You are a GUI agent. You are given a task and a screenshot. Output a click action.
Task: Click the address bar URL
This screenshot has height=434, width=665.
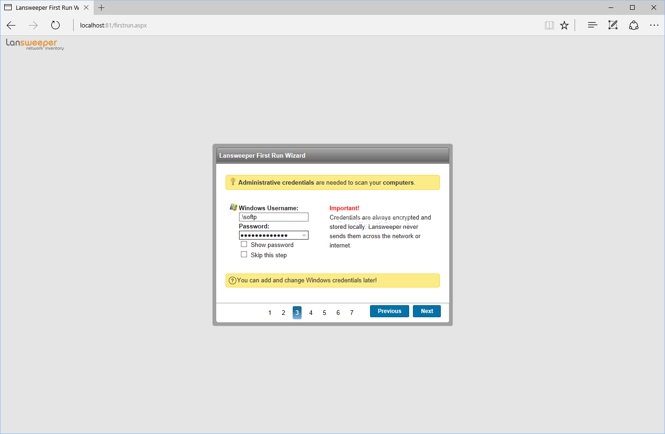(x=113, y=26)
